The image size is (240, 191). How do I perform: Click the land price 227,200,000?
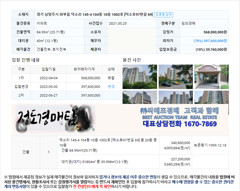click(180, 159)
